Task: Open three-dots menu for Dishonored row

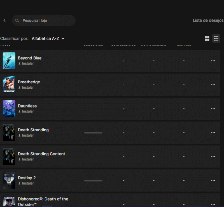Action: (213, 204)
